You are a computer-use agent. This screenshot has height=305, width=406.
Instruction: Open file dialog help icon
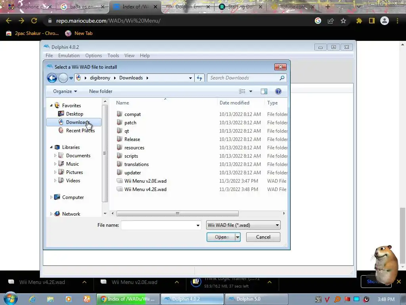[x=278, y=91]
